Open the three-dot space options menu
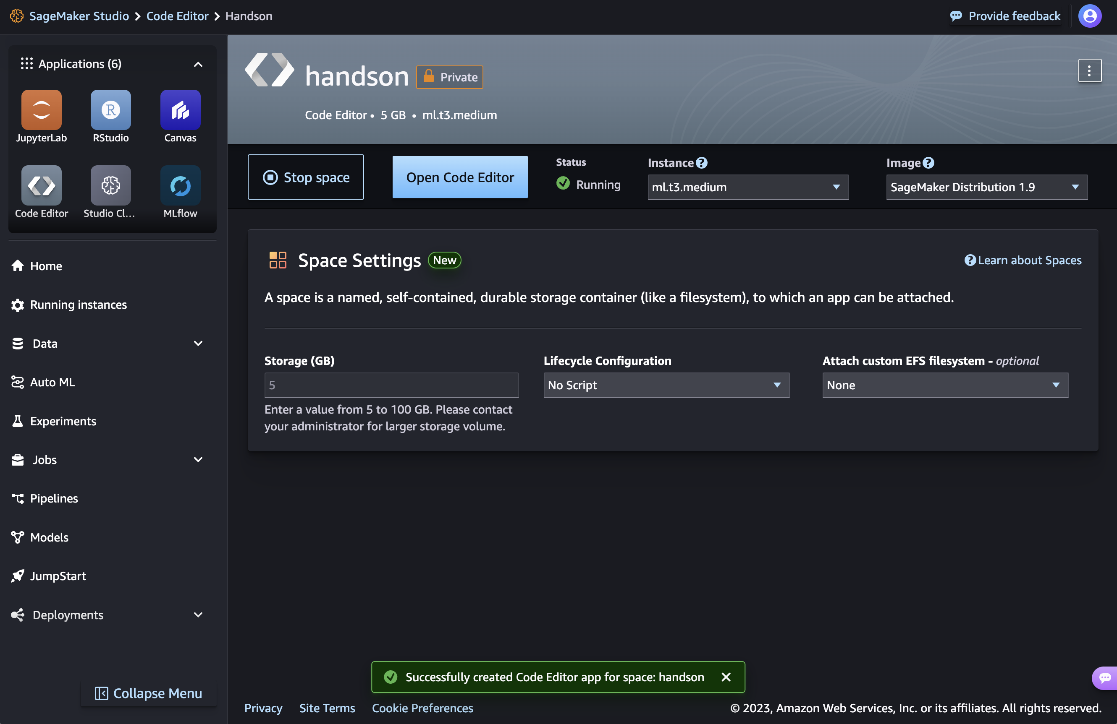This screenshot has width=1117, height=724. point(1089,70)
